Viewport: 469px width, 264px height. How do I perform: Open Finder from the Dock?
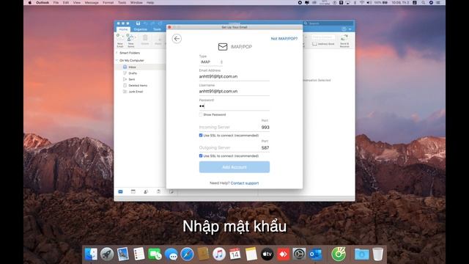[x=91, y=254]
